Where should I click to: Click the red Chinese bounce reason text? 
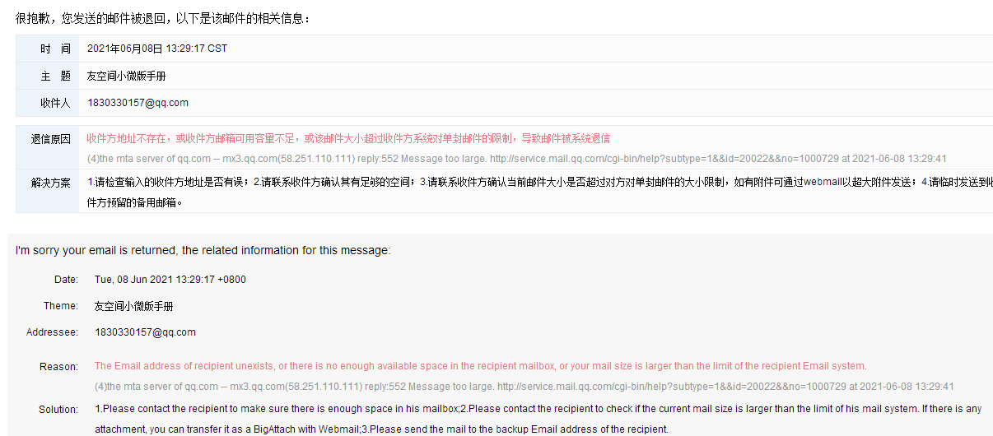point(348,138)
